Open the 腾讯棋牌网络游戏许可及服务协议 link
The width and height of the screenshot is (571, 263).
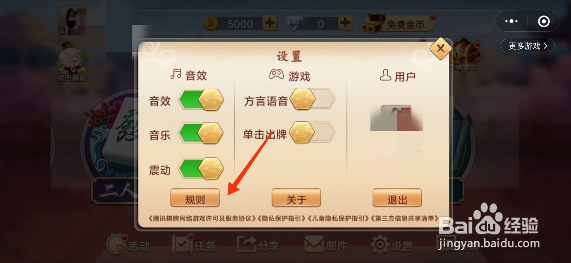pos(203,218)
